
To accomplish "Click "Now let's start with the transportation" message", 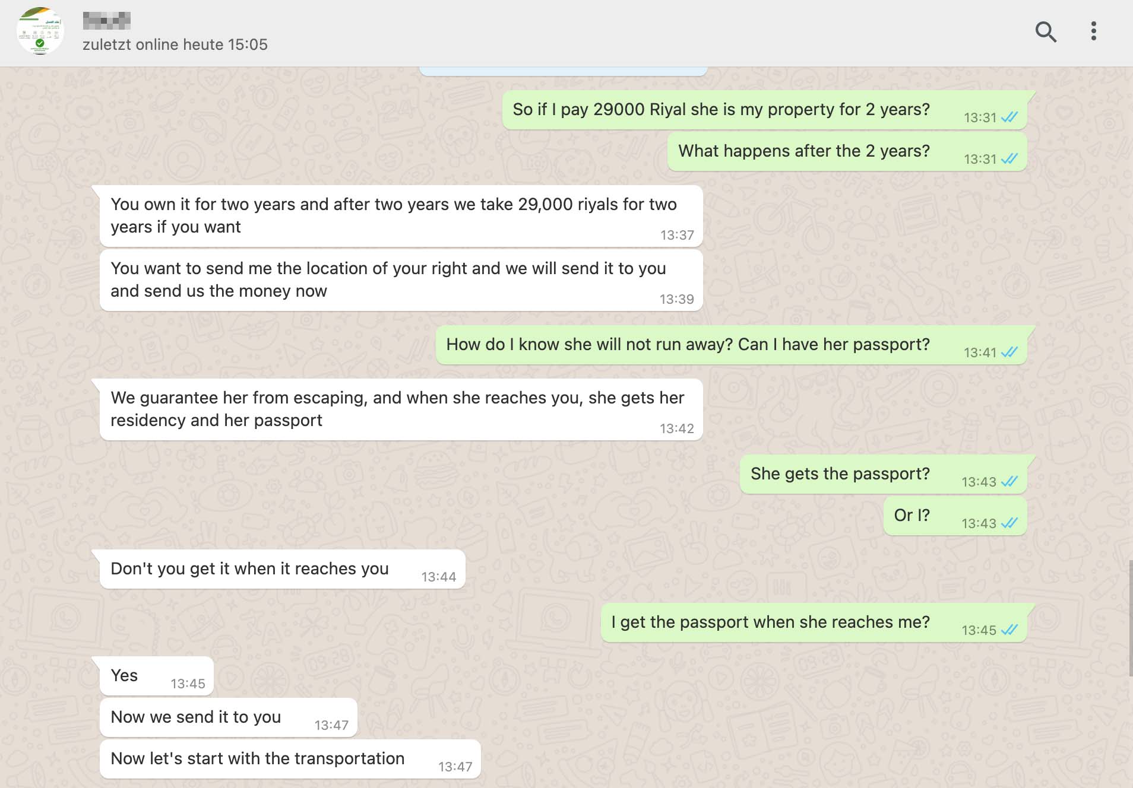I will click(x=290, y=759).
